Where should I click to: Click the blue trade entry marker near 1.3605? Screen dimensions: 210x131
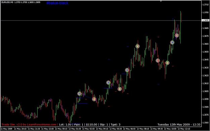(x=79, y=94)
